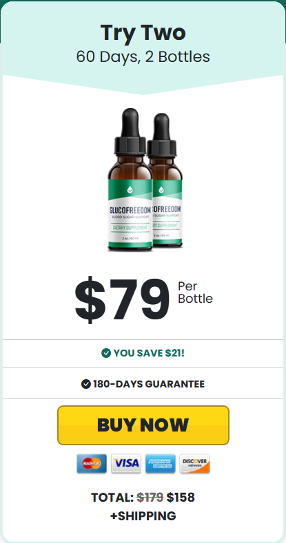Click the VISA card icon
The height and width of the screenshot is (543, 286).
tap(126, 463)
